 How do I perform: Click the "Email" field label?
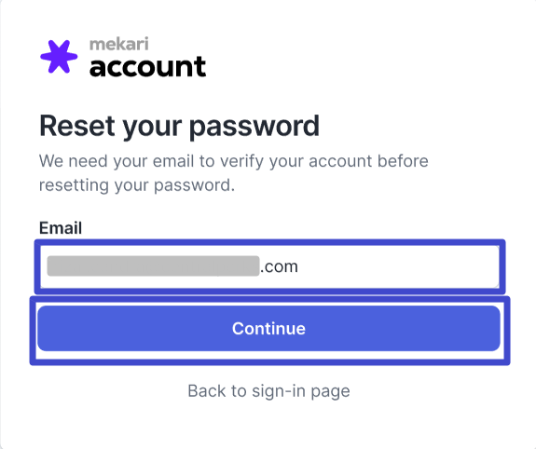(61, 228)
